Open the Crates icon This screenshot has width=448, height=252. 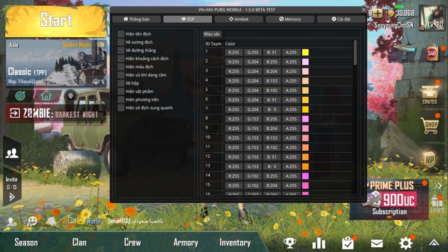[x=430, y=95]
